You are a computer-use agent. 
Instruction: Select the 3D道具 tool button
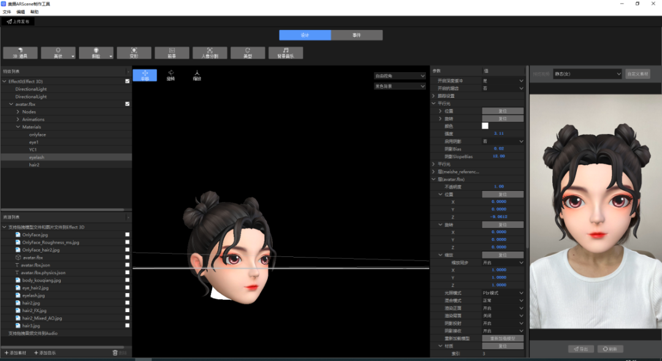coord(20,53)
